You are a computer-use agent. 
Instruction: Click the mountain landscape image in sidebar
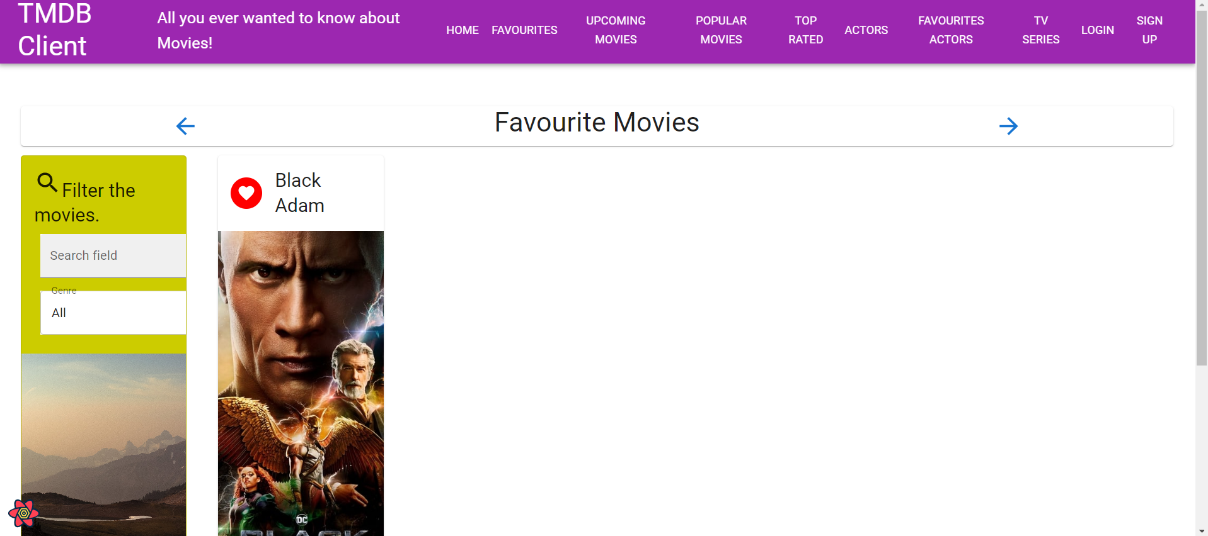pos(103,445)
